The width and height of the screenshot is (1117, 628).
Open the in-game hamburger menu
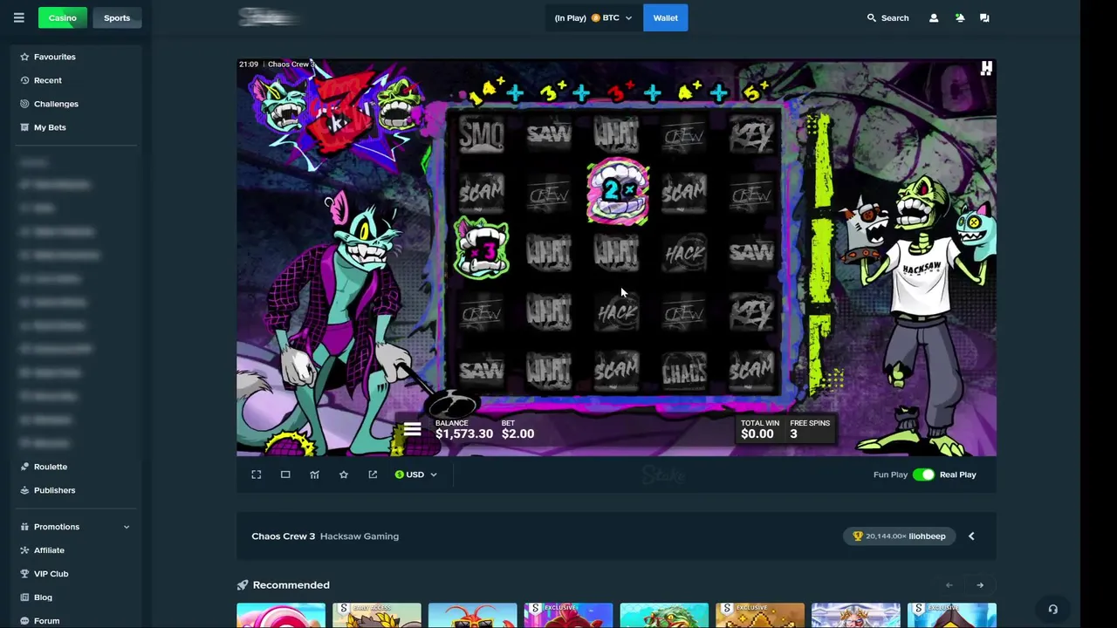coord(412,429)
